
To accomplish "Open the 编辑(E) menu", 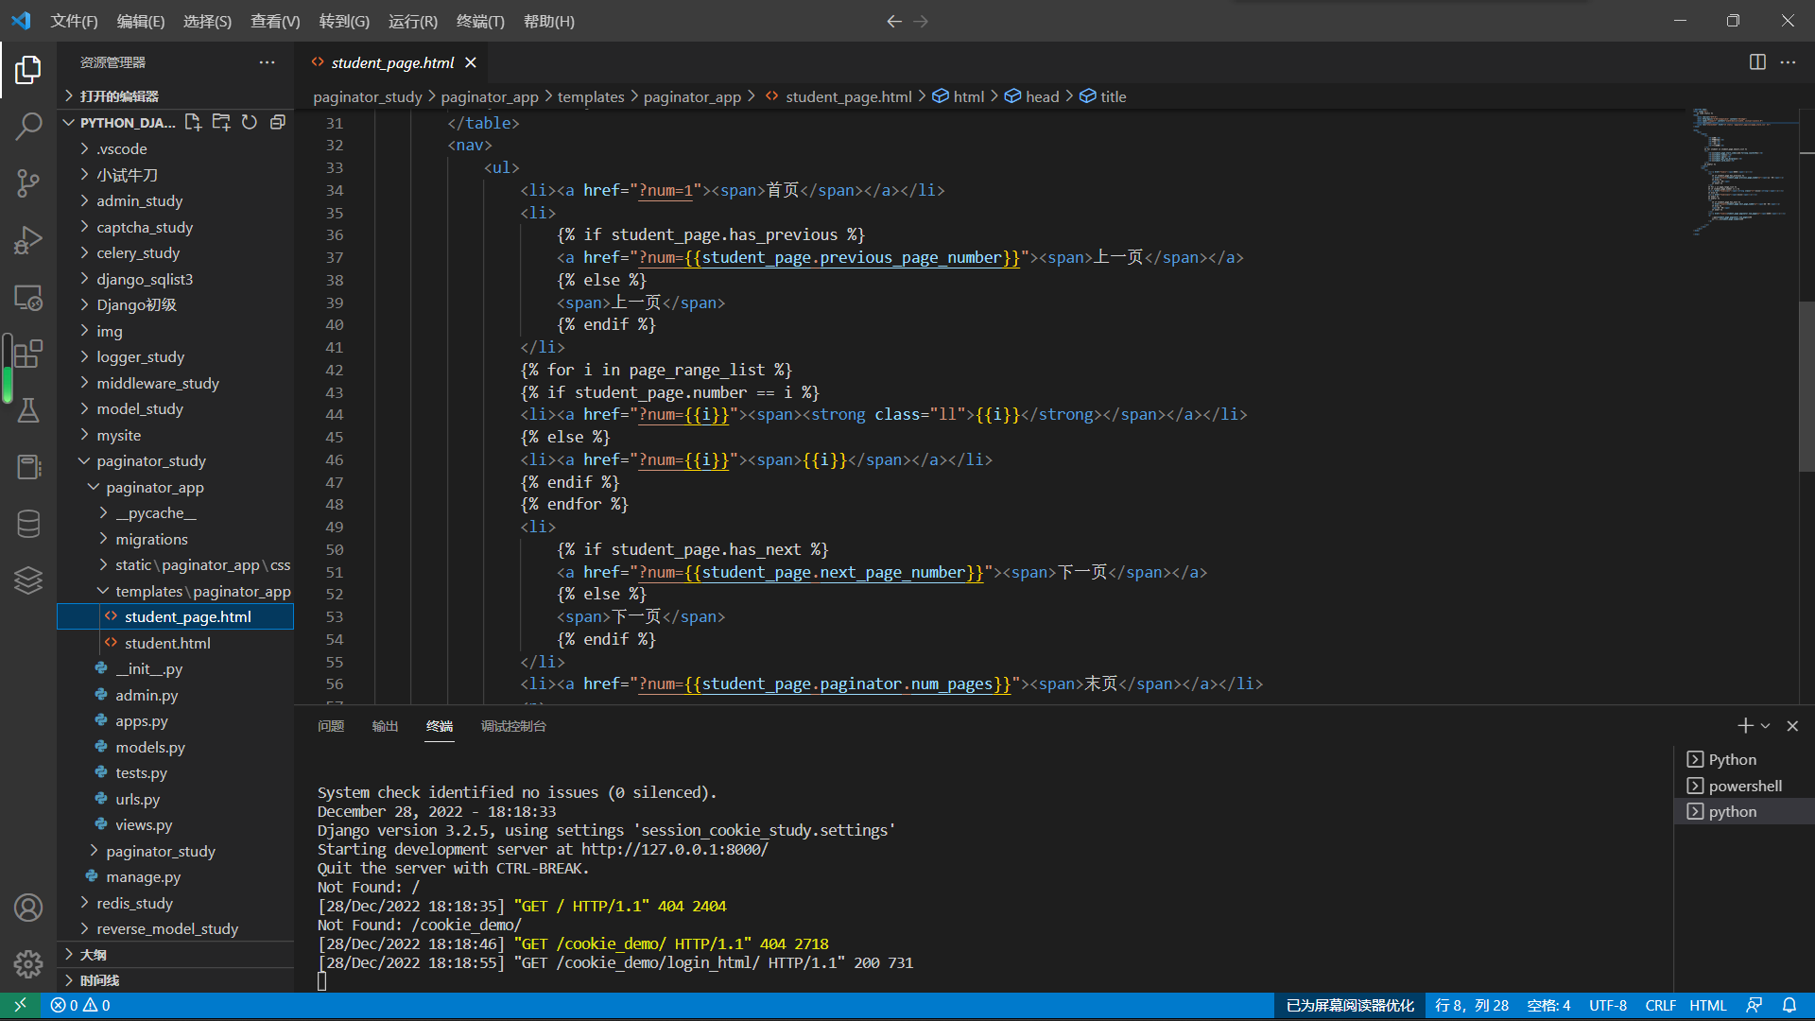I will (x=141, y=21).
